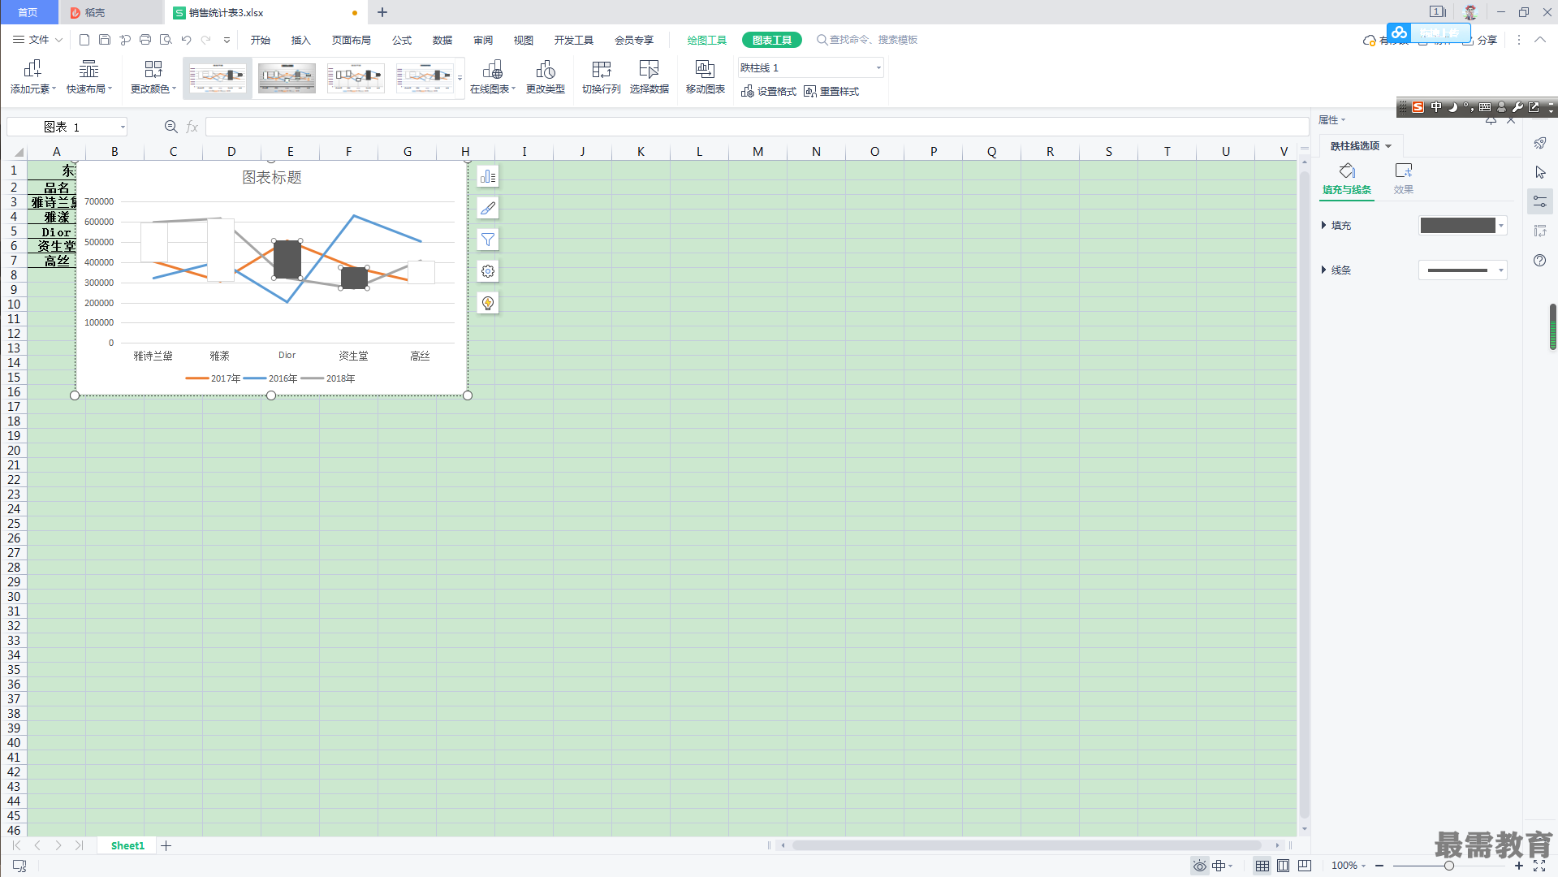Click the Share button

coord(1480,40)
